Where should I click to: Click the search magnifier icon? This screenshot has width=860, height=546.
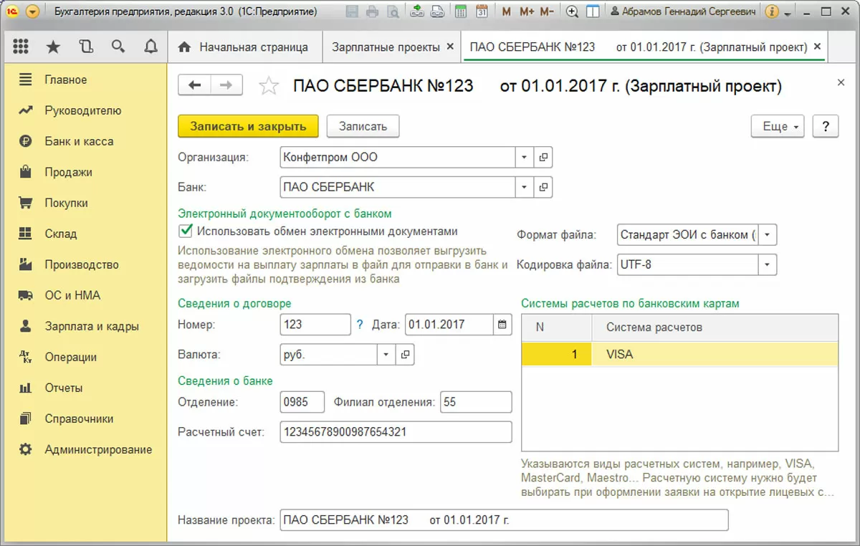tap(118, 47)
